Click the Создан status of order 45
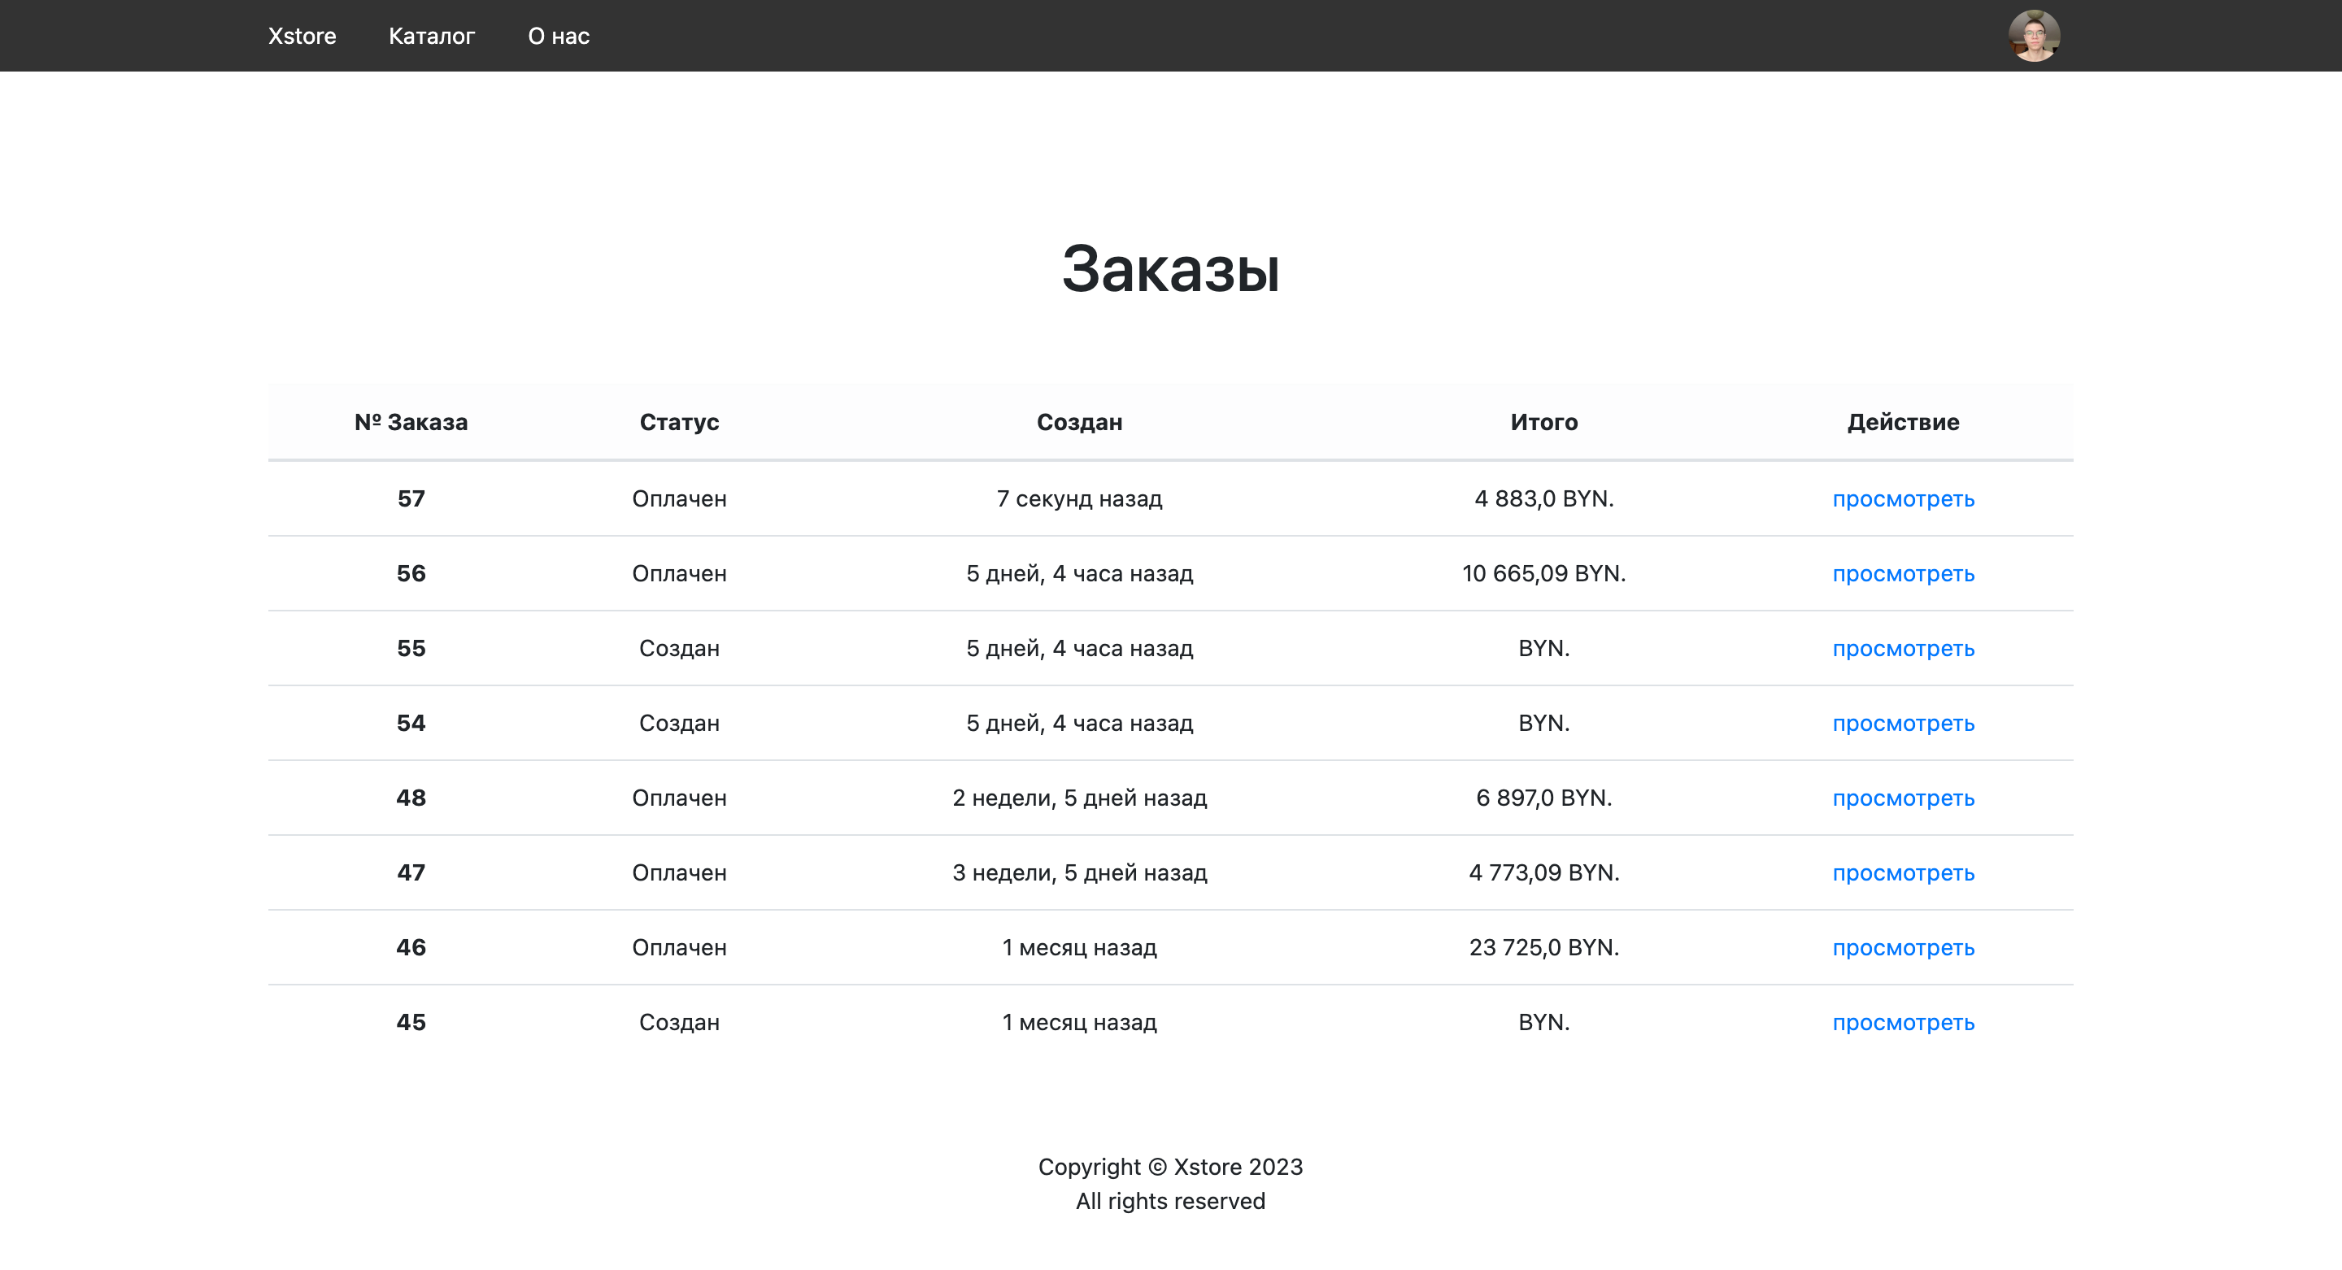Image resolution: width=2342 pixels, height=1270 pixels. tap(679, 1022)
